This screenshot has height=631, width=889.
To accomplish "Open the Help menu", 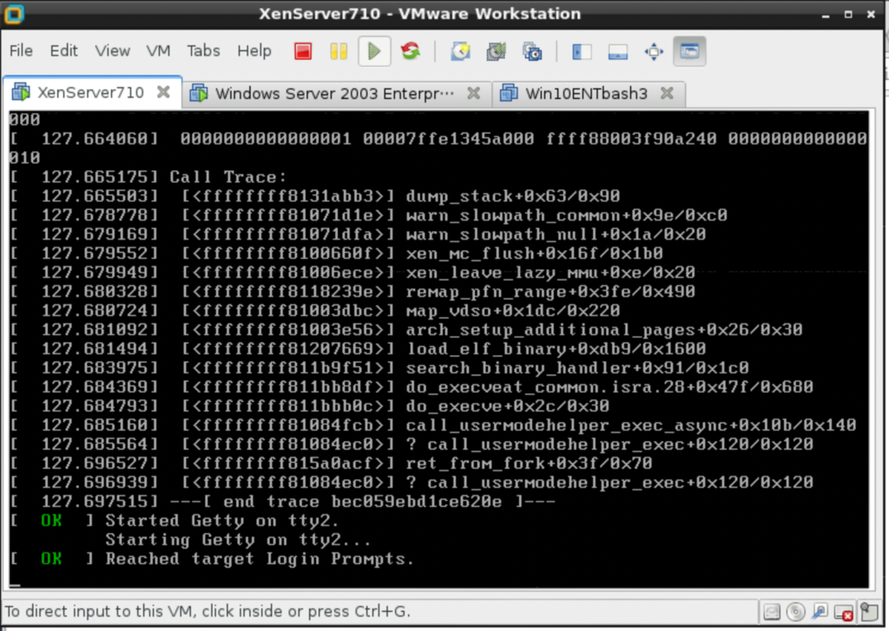I will point(254,50).
